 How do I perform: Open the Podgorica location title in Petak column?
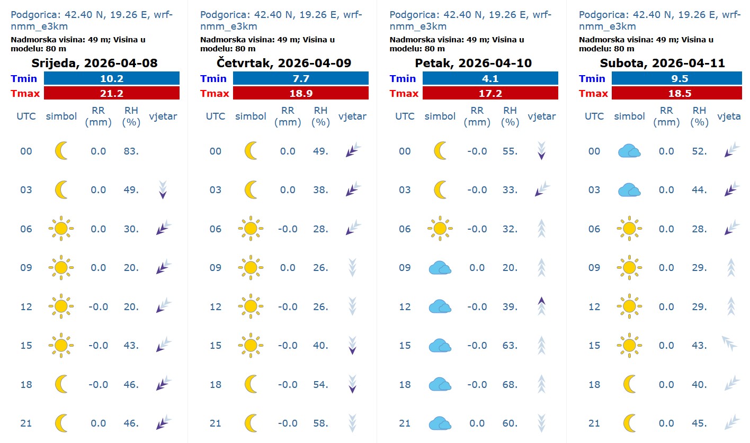click(470, 20)
